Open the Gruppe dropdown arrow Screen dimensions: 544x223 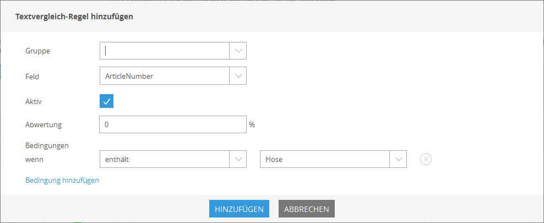238,51
